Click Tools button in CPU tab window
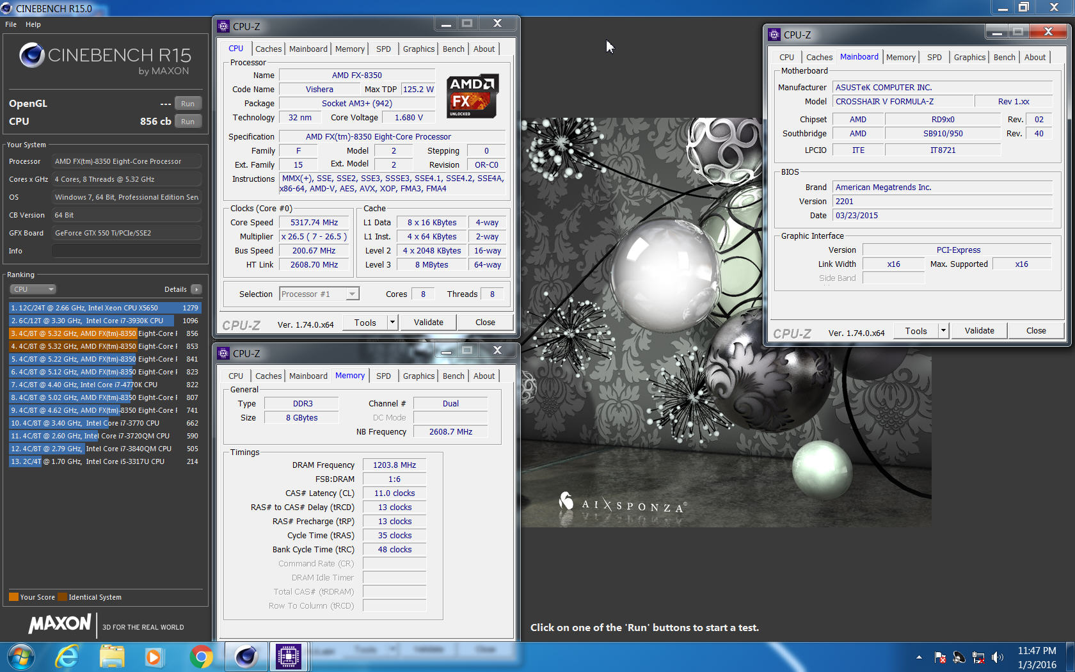The image size is (1075, 672). tap(365, 323)
